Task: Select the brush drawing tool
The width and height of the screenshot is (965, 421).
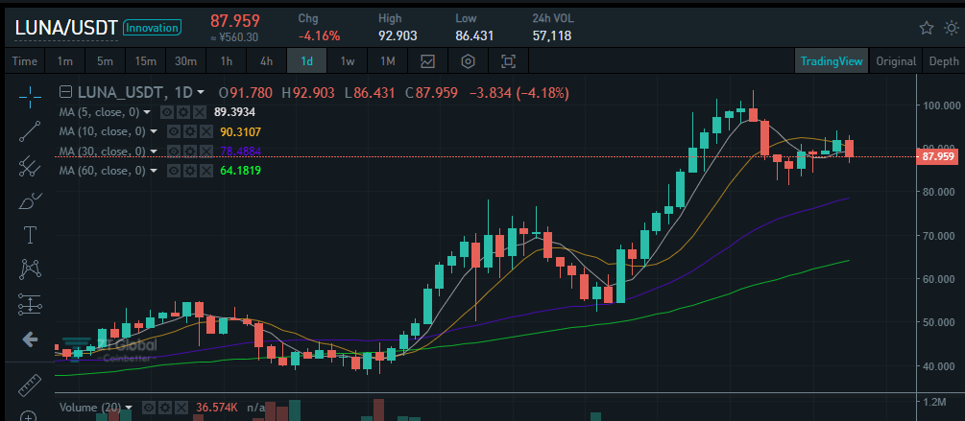Action: click(30, 201)
